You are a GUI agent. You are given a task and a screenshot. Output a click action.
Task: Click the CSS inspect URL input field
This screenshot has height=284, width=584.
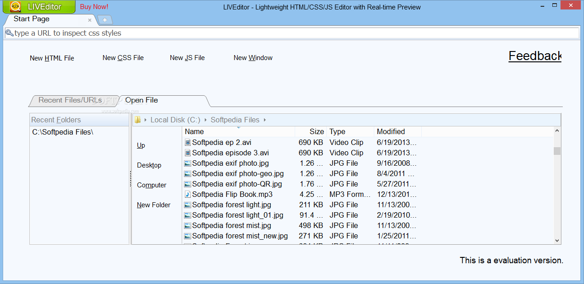click(292, 33)
